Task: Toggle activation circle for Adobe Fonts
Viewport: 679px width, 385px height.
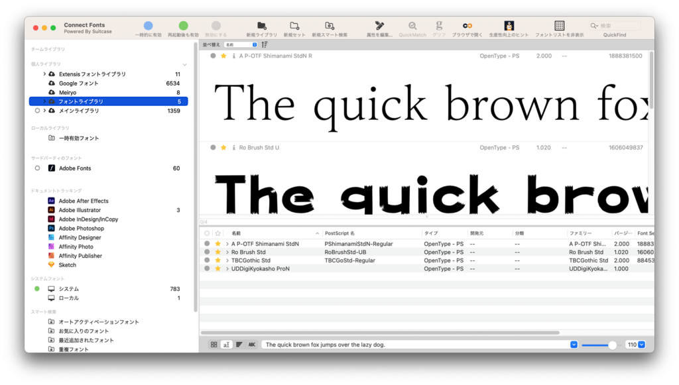Action: pyautogui.click(x=37, y=168)
